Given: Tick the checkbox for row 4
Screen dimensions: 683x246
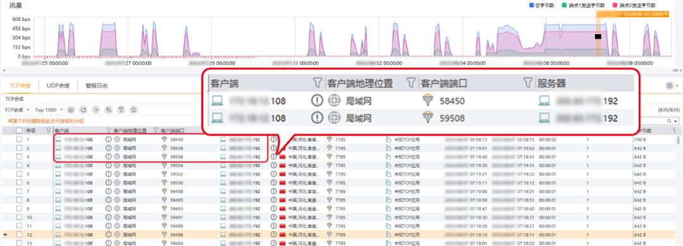Looking at the screenshot, I should (19, 166).
